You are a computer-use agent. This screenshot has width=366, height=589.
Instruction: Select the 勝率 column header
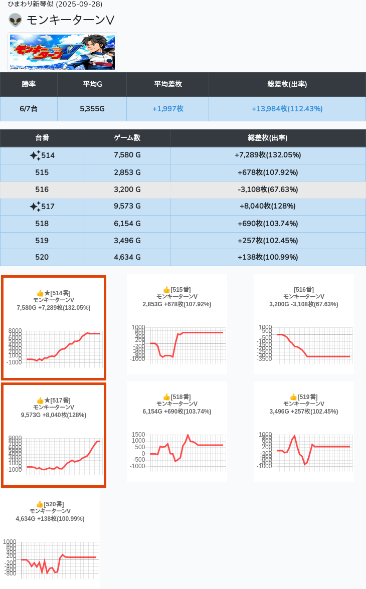pos(29,84)
